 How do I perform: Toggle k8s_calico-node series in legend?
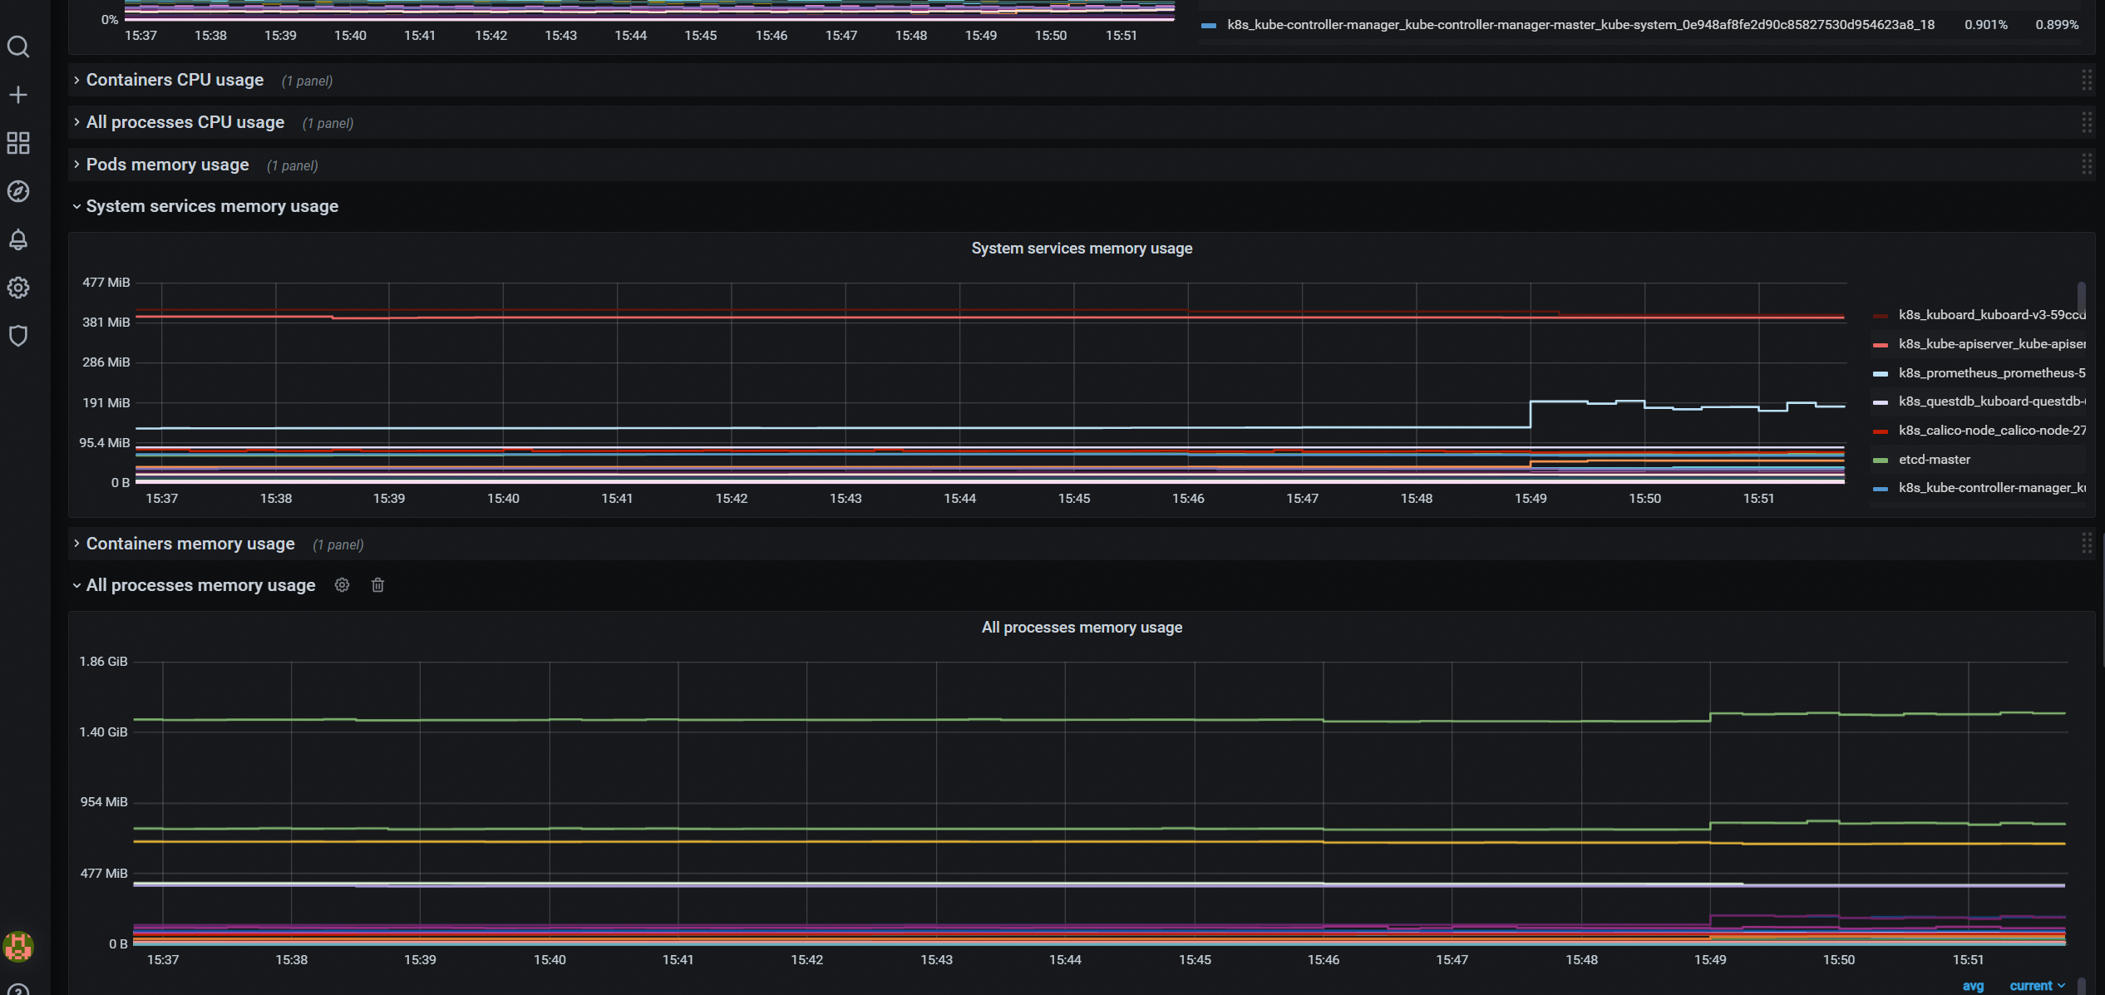[x=1991, y=431]
